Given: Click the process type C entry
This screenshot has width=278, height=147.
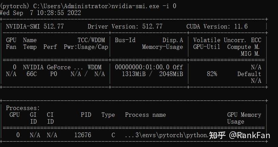Looking at the screenshot, I should coord(113,135).
